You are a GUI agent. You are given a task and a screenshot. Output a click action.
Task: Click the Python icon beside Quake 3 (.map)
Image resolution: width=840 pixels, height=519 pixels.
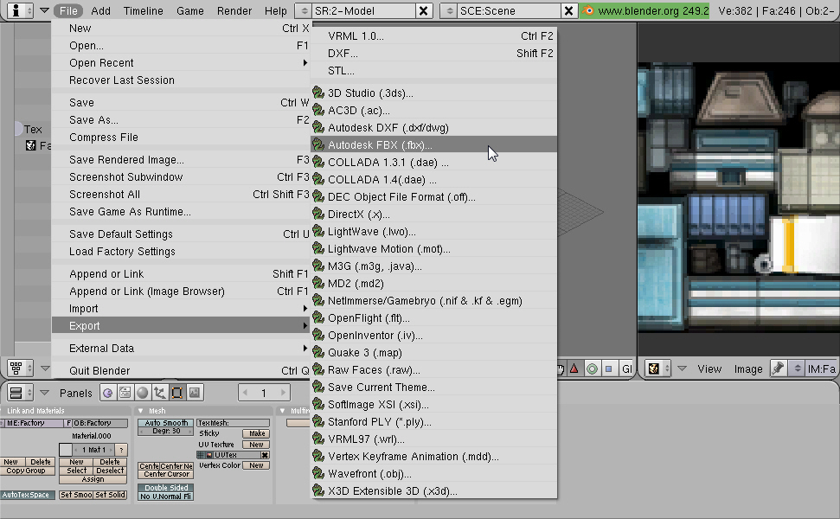[x=318, y=352]
